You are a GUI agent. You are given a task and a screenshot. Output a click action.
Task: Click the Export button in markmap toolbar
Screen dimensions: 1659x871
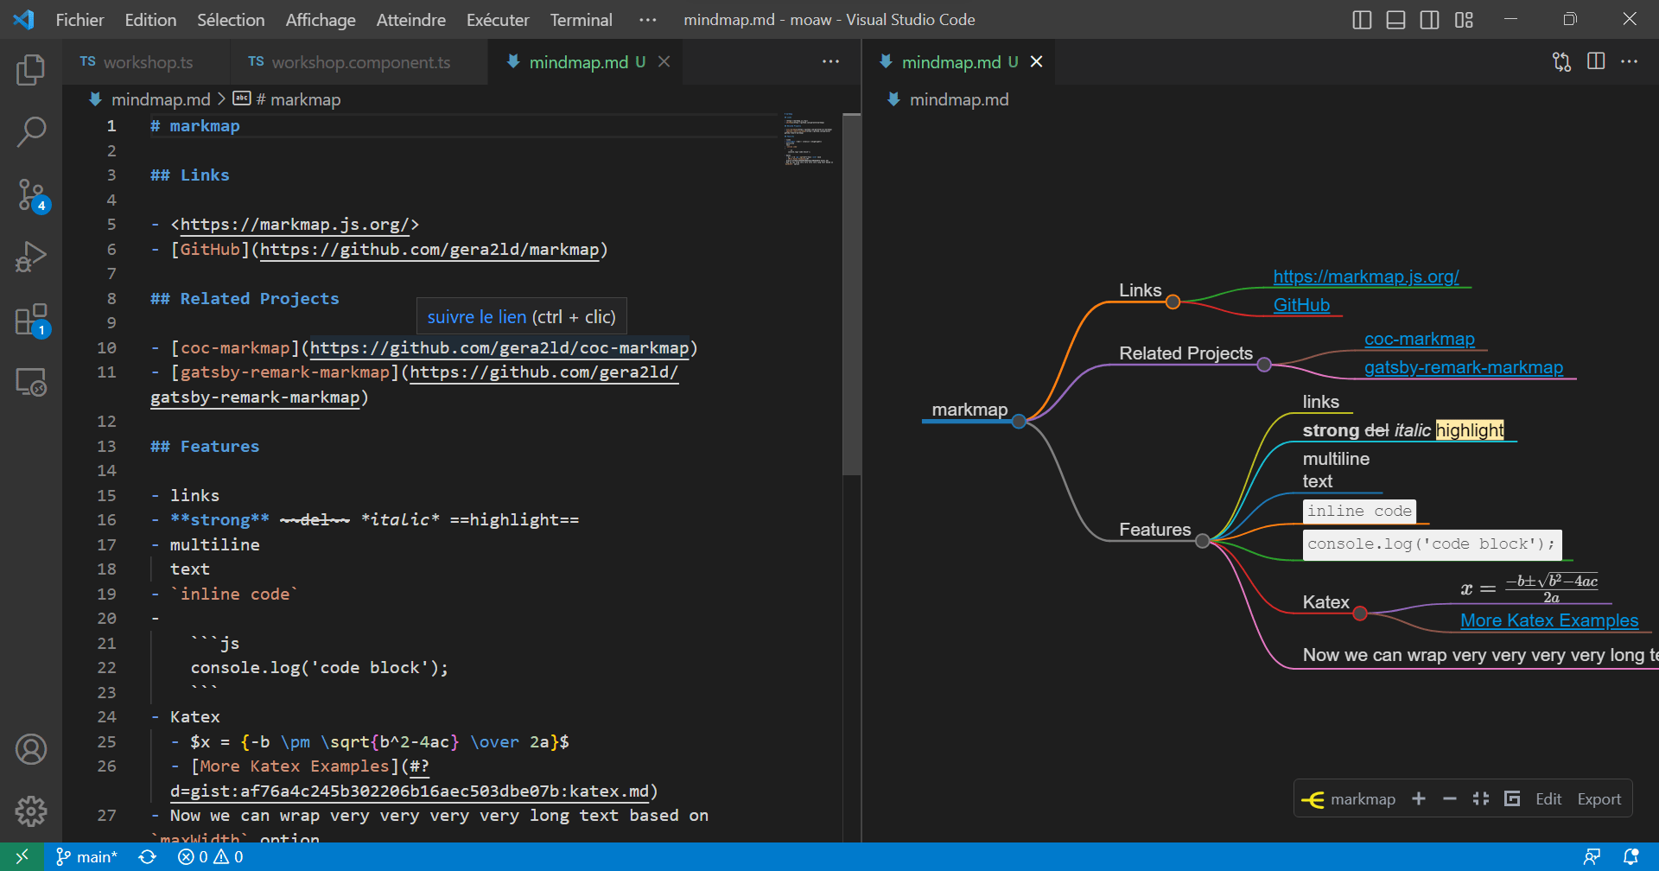(1599, 799)
